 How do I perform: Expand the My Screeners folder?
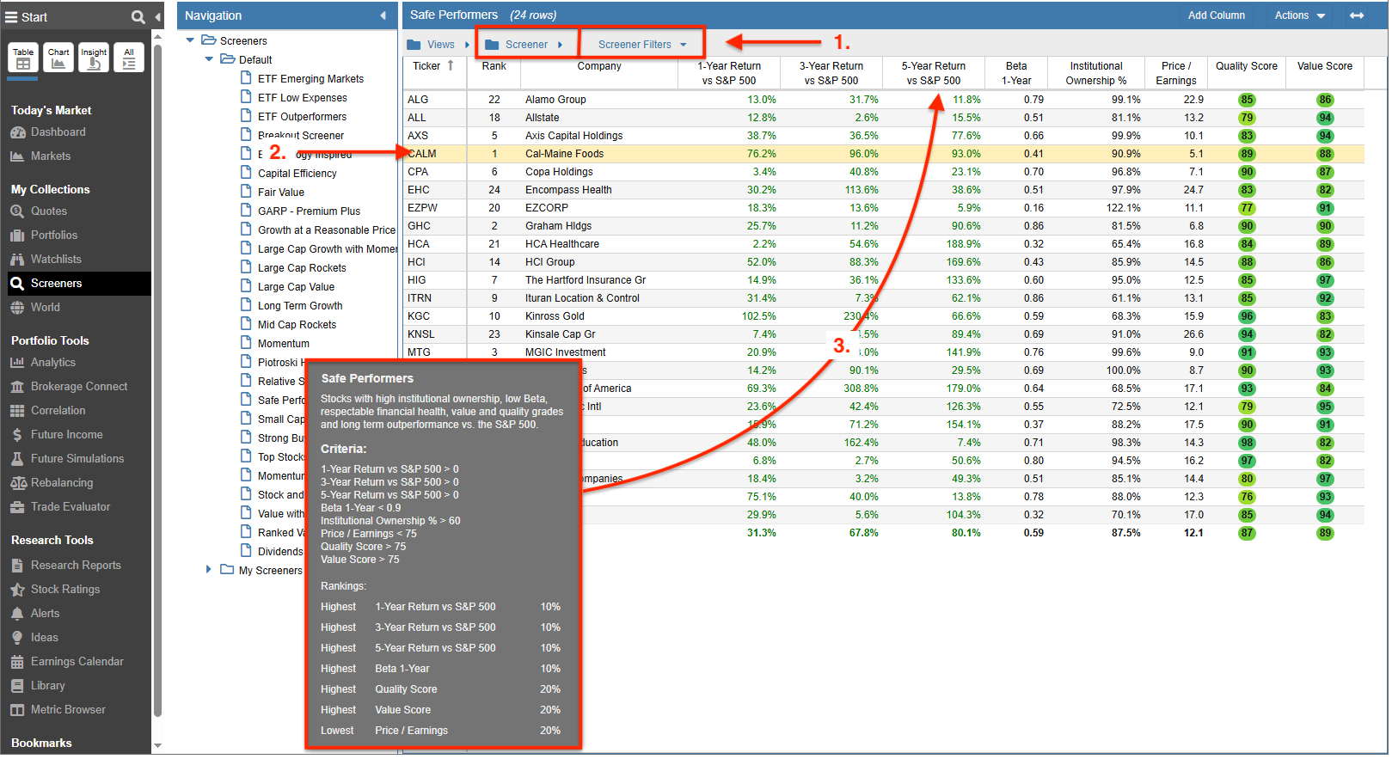208,570
